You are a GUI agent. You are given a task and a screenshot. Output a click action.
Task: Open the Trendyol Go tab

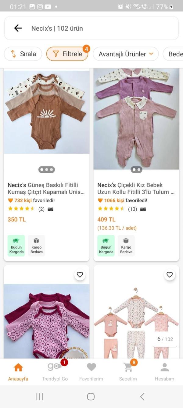[55, 371]
